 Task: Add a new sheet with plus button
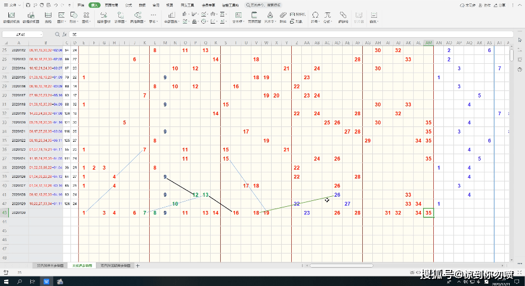(138, 266)
